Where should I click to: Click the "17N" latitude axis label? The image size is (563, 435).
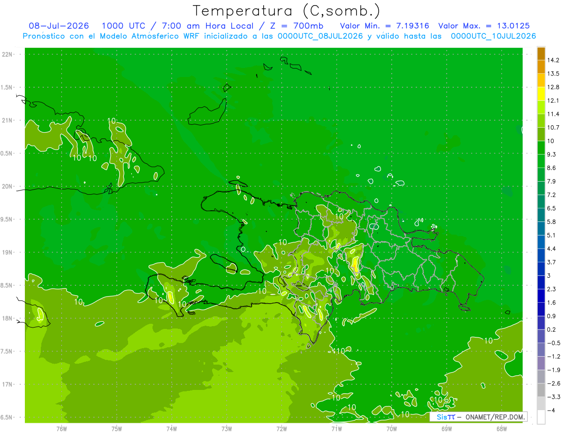[8, 384]
